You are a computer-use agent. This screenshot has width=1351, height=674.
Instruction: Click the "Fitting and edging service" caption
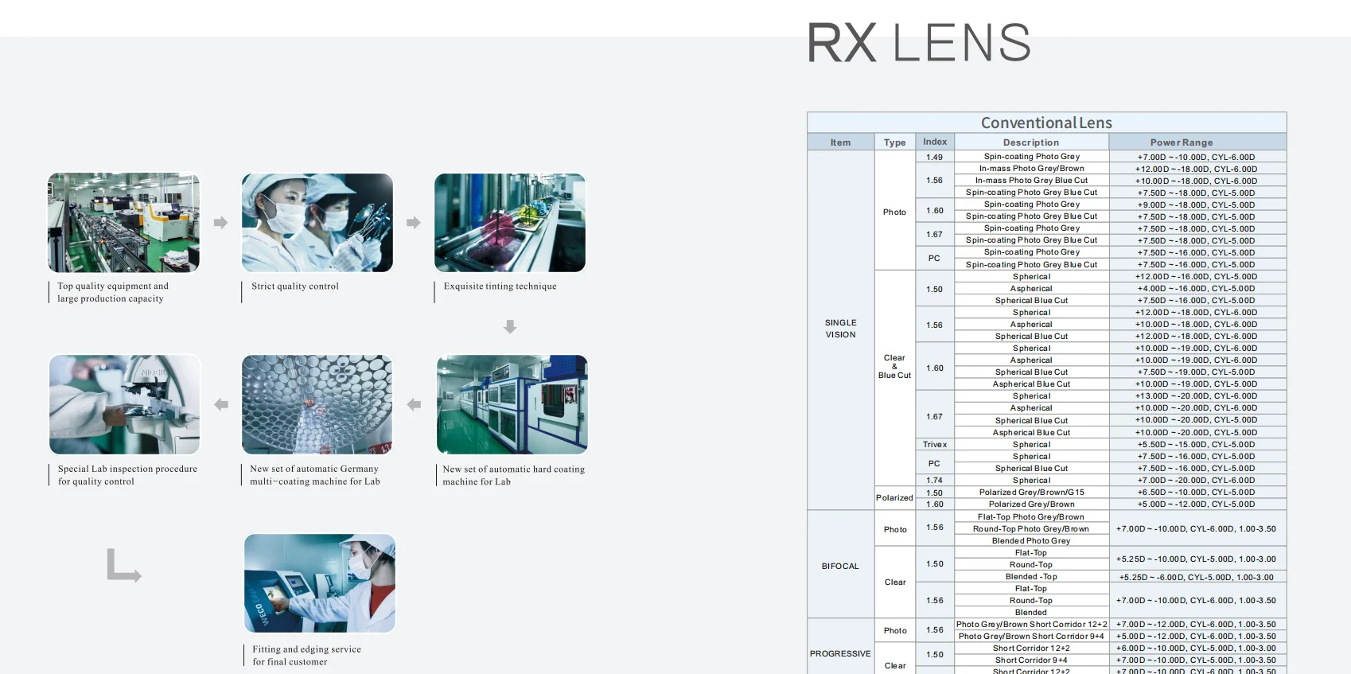click(306, 655)
